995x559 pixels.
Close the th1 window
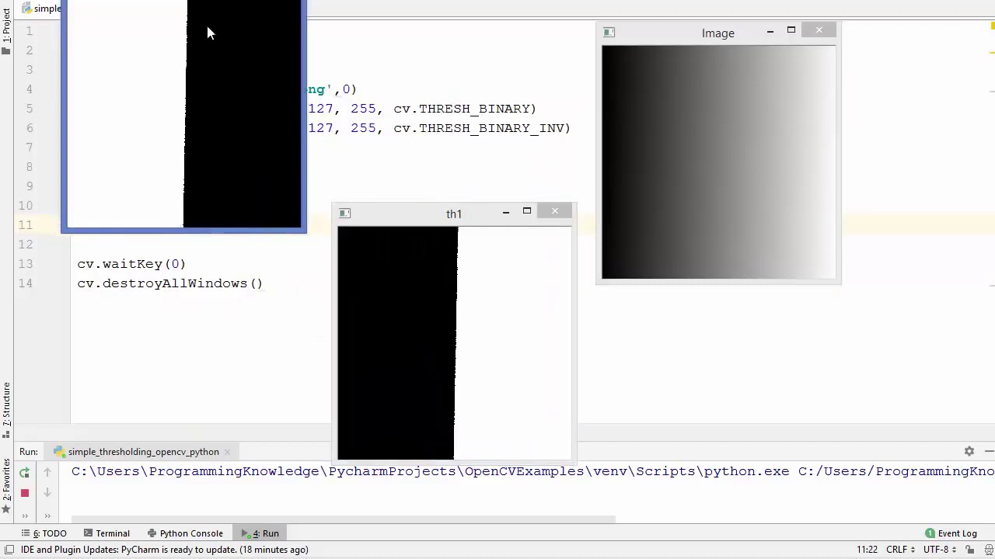(555, 211)
